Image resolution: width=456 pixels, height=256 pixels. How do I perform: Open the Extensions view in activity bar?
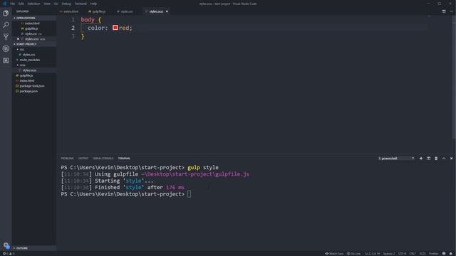click(x=6, y=60)
